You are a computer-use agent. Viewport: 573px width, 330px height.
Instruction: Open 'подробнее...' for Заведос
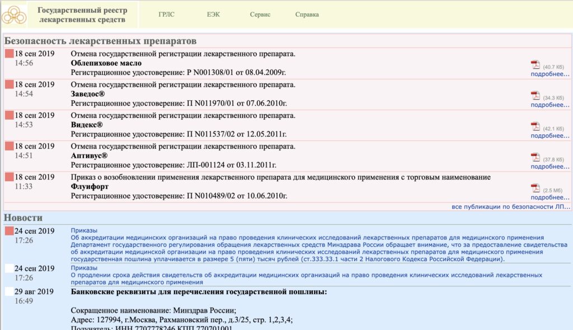pyautogui.click(x=550, y=105)
